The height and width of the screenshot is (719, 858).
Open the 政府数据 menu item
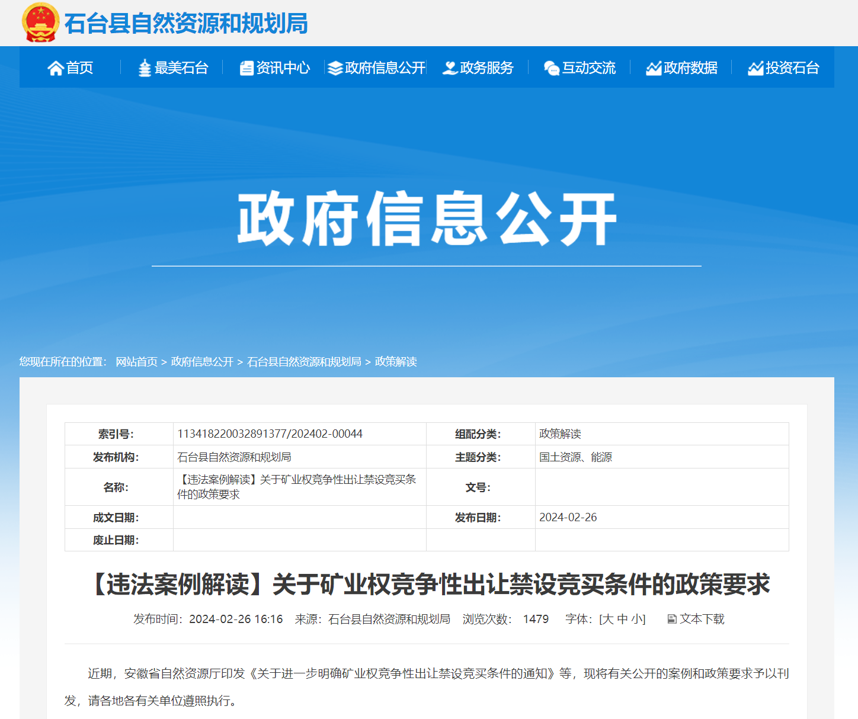(691, 68)
